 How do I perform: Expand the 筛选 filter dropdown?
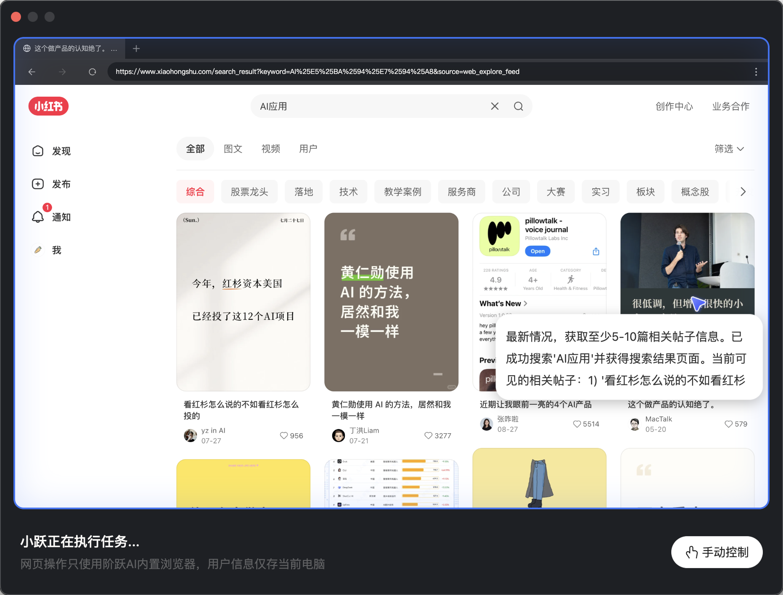pyautogui.click(x=729, y=149)
